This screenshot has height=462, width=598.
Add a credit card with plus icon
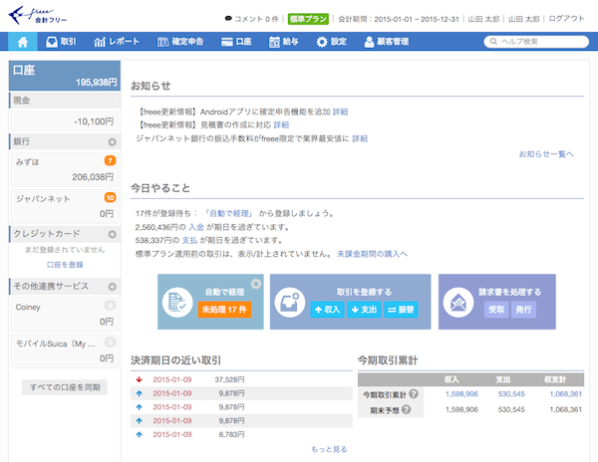(112, 234)
